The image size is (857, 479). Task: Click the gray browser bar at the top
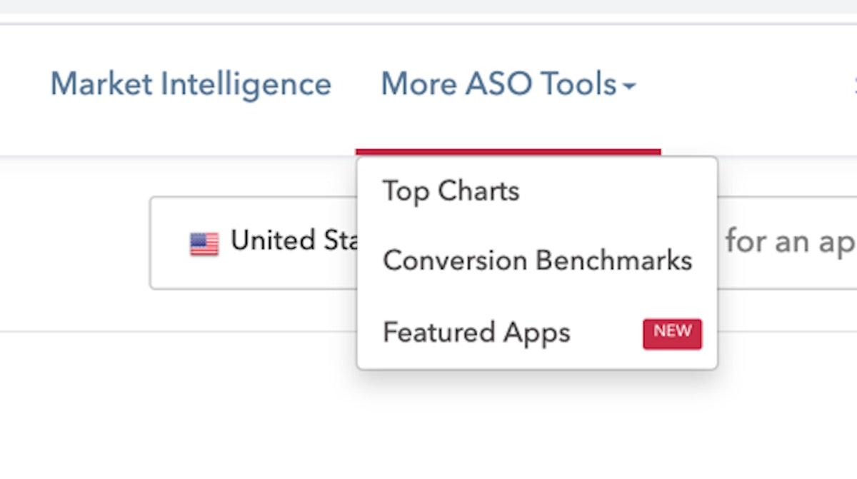coord(428,6)
